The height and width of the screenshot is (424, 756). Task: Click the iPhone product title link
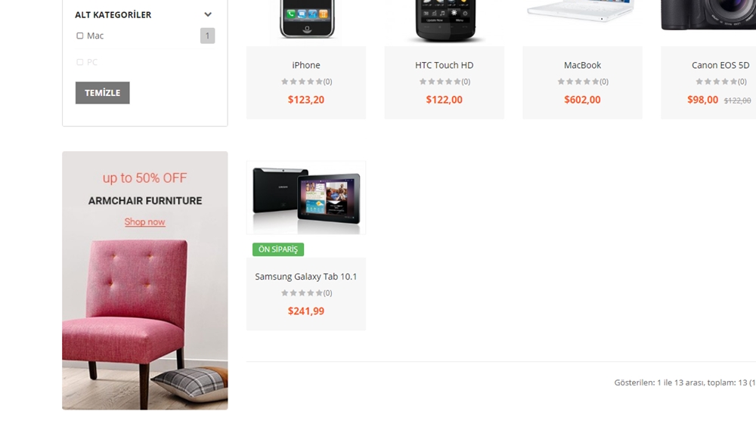tap(306, 65)
